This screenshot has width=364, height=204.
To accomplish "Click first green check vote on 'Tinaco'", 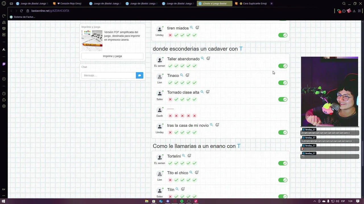I will 170,83.
